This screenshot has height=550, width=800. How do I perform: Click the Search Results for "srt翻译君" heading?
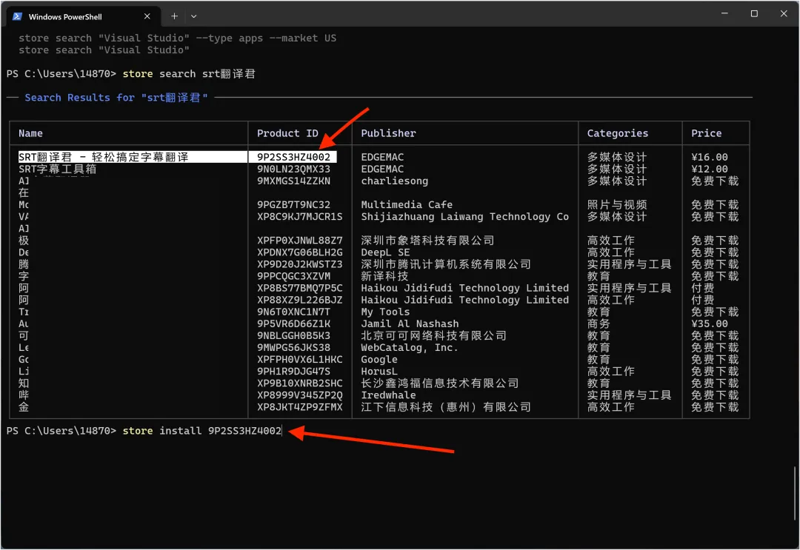tap(116, 98)
